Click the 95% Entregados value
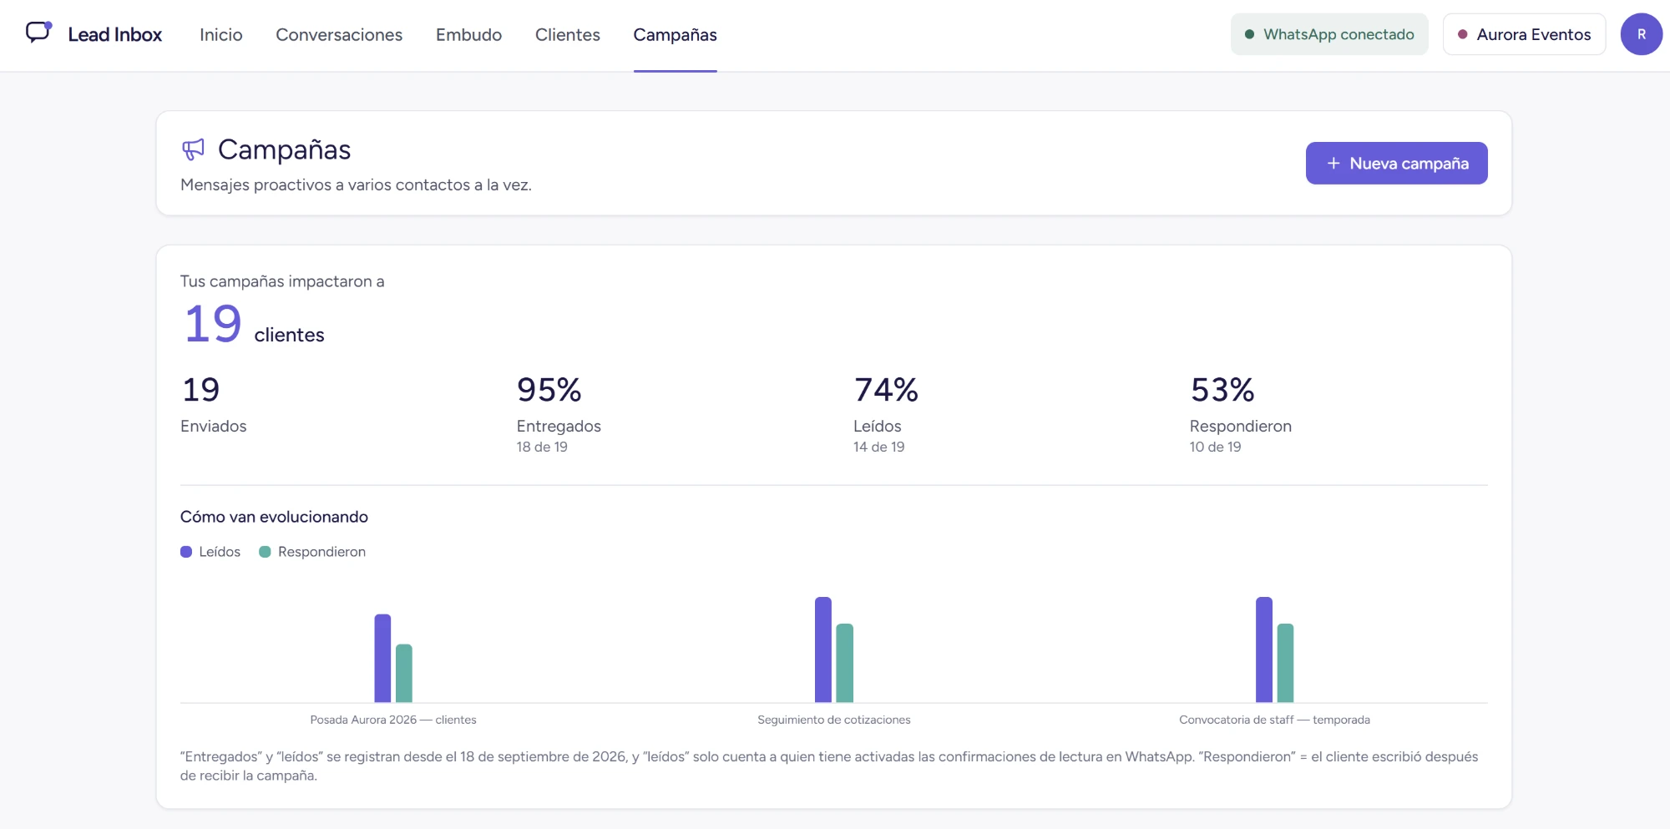 (549, 390)
